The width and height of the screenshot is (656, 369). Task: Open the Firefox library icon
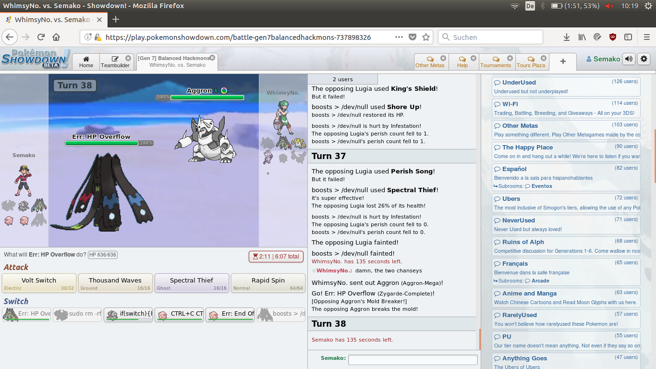(582, 37)
